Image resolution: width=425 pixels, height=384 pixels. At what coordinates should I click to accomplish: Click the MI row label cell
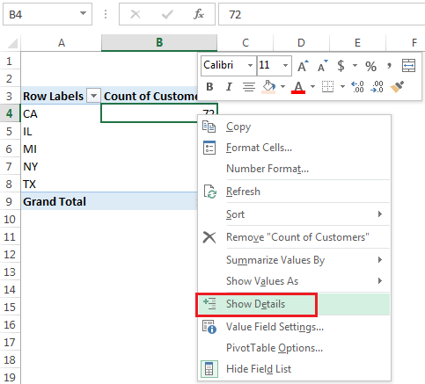click(61, 149)
